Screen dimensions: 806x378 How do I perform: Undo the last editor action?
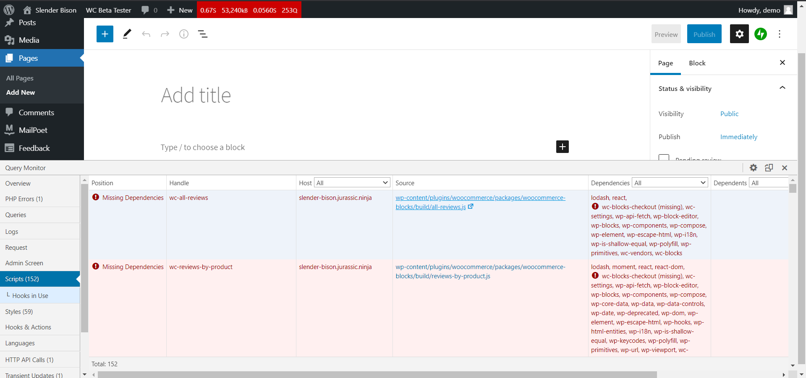point(146,34)
